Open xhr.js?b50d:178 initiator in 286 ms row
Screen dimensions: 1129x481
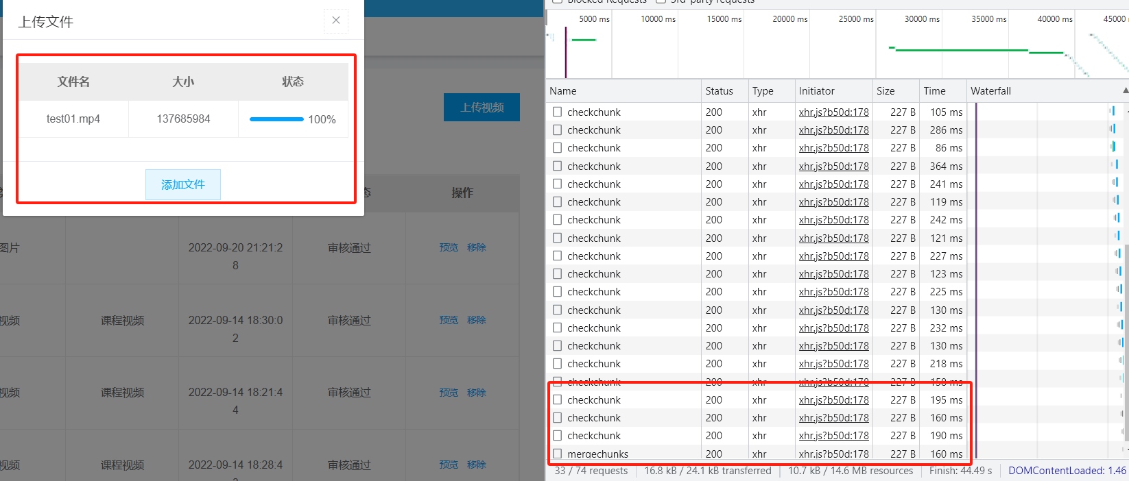tap(833, 129)
